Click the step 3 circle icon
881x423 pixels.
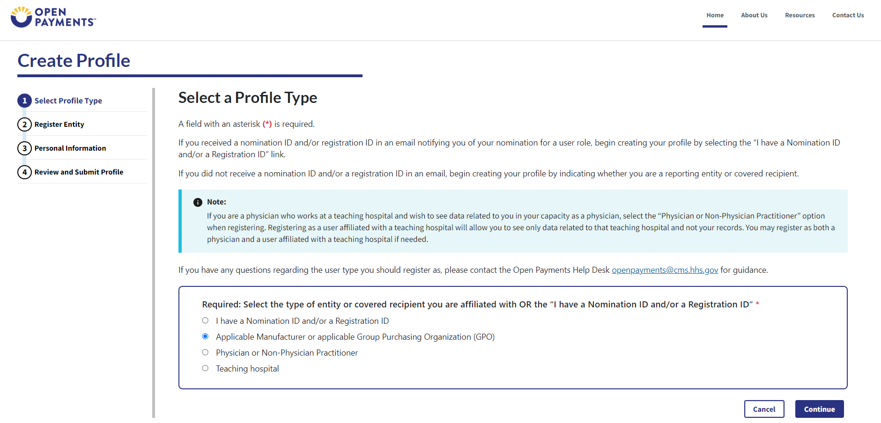click(24, 148)
